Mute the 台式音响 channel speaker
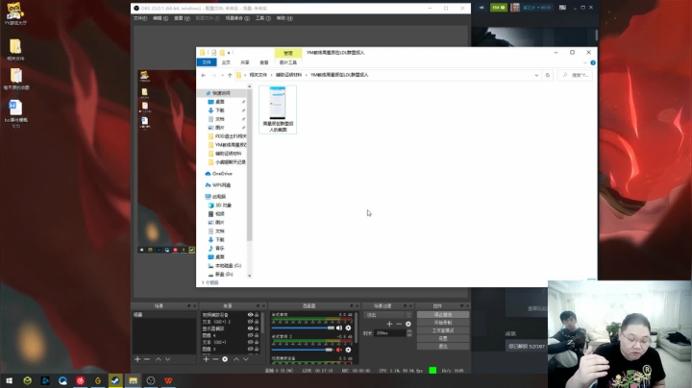Image resolution: width=692 pixels, height=388 pixels. tap(339, 328)
